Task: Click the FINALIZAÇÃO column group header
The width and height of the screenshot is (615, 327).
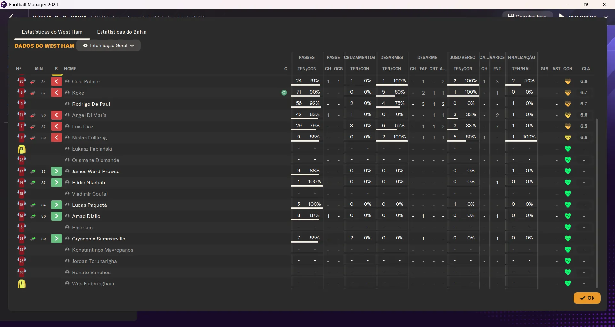Action: [521, 57]
